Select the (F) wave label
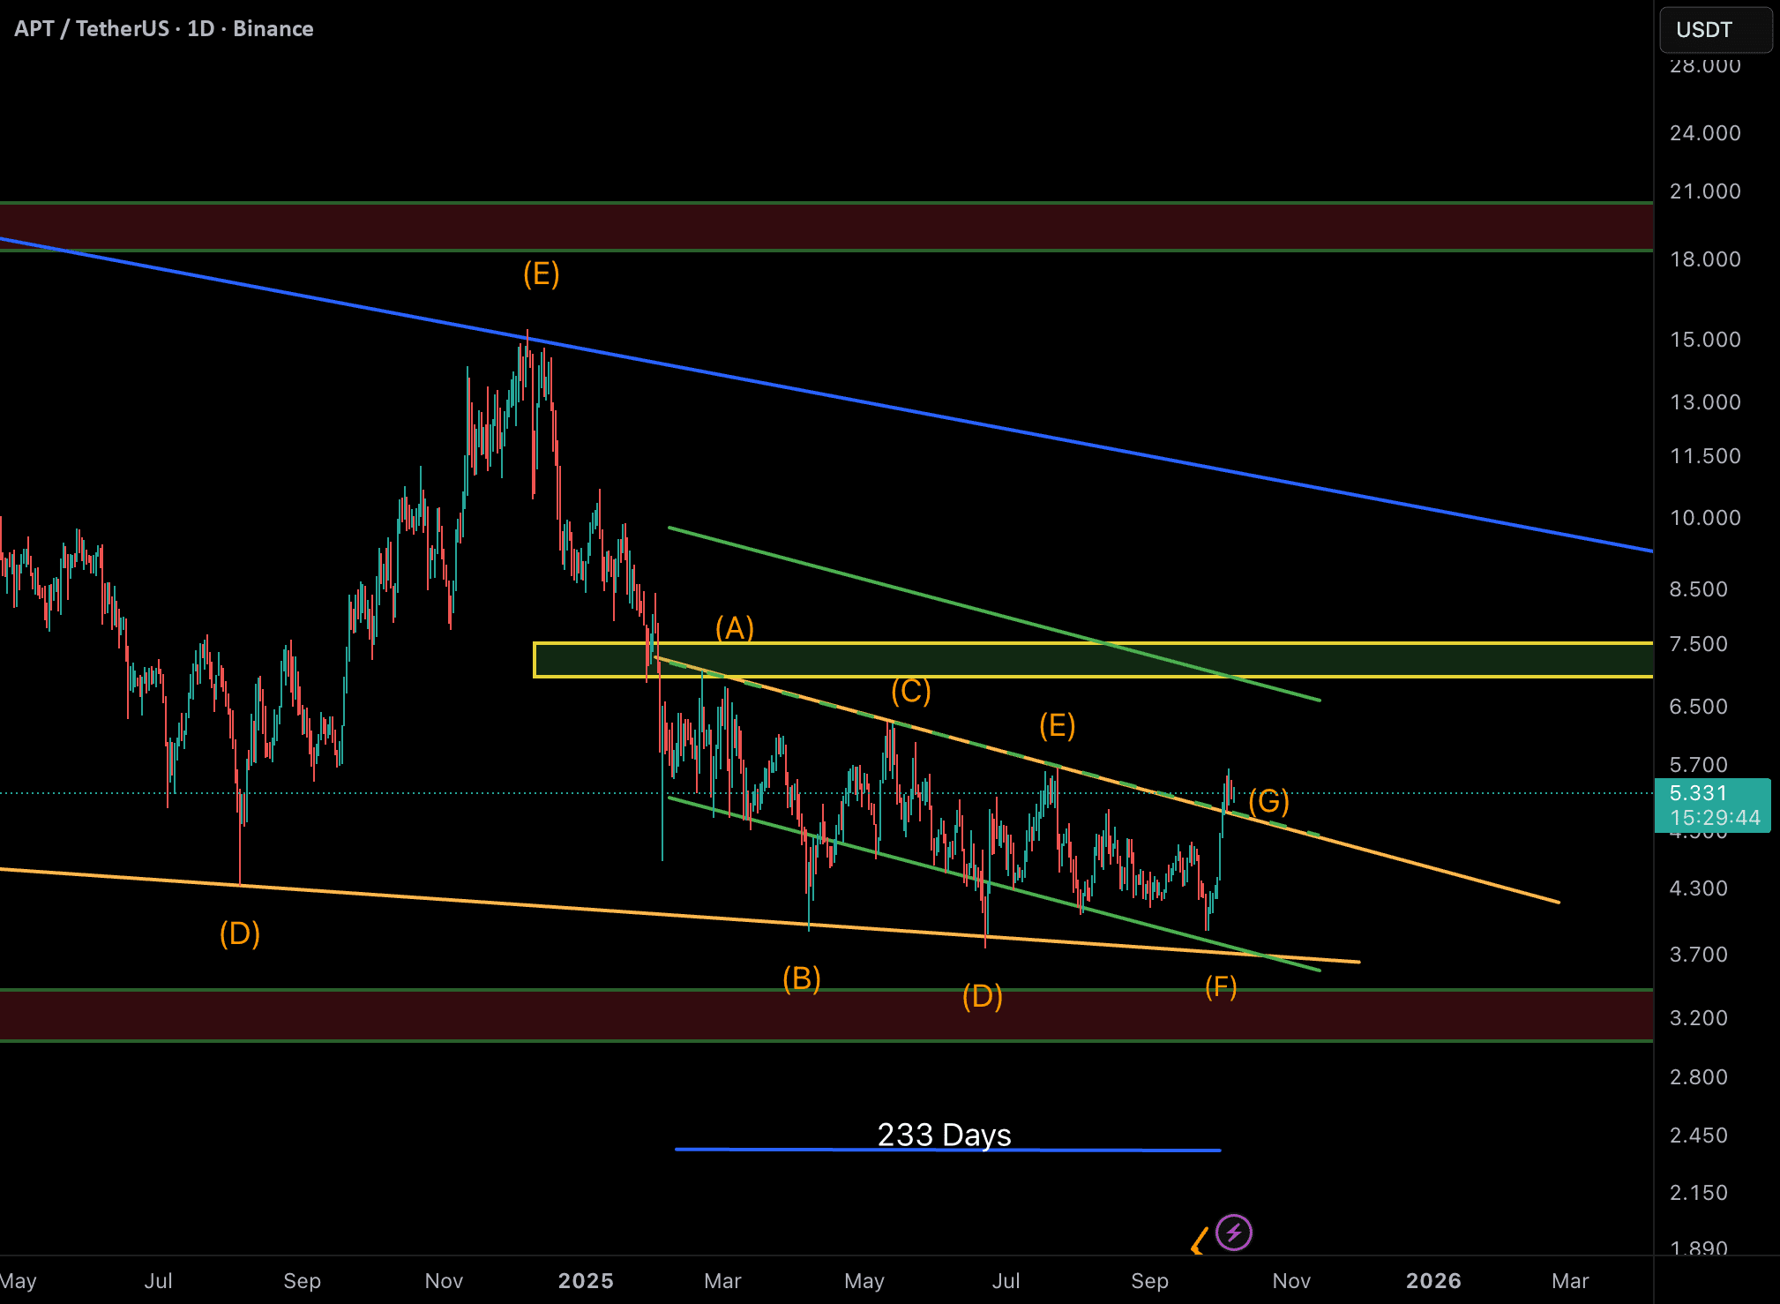This screenshot has height=1304, width=1780. (x=1221, y=986)
